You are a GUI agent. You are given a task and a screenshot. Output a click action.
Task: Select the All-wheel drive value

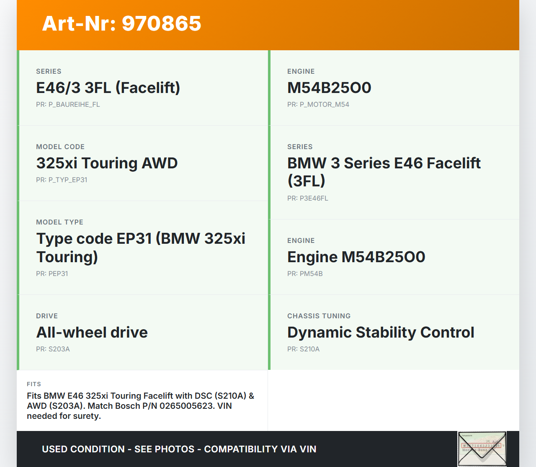pos(92,333)
